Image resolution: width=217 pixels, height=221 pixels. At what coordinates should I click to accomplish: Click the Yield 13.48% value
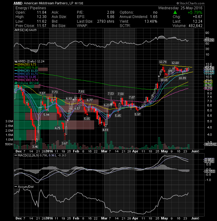coord(151,21)
